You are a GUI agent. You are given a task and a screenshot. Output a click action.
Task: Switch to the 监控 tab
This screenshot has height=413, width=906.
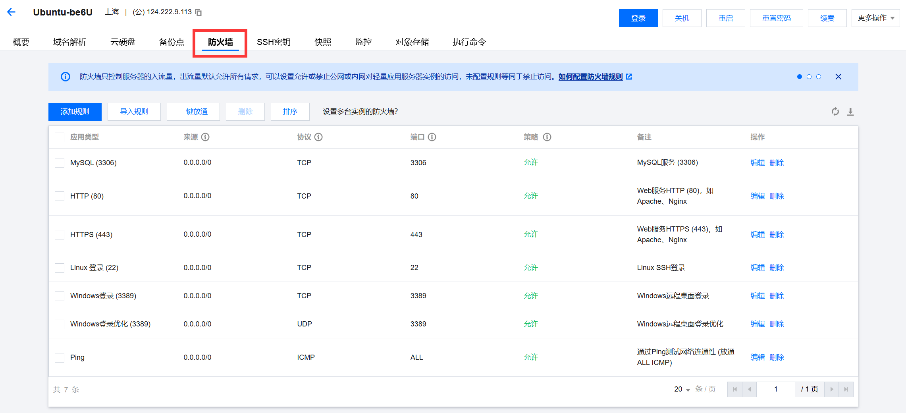(363, 42)
